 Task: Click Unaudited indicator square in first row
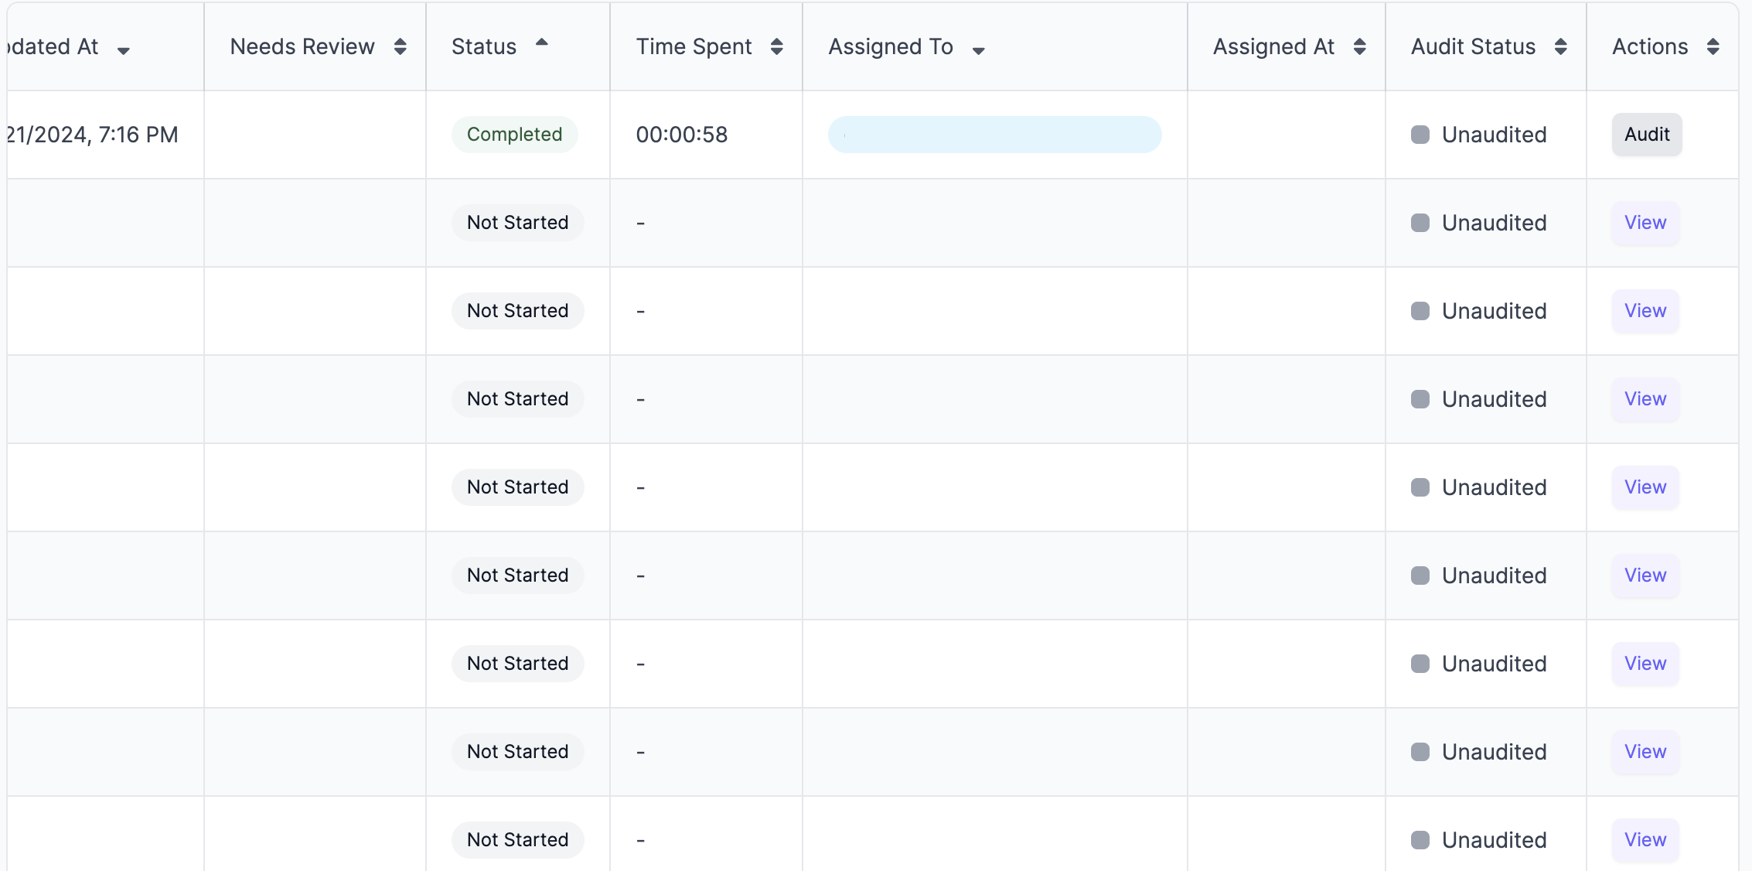click(x=1420, y=135)
